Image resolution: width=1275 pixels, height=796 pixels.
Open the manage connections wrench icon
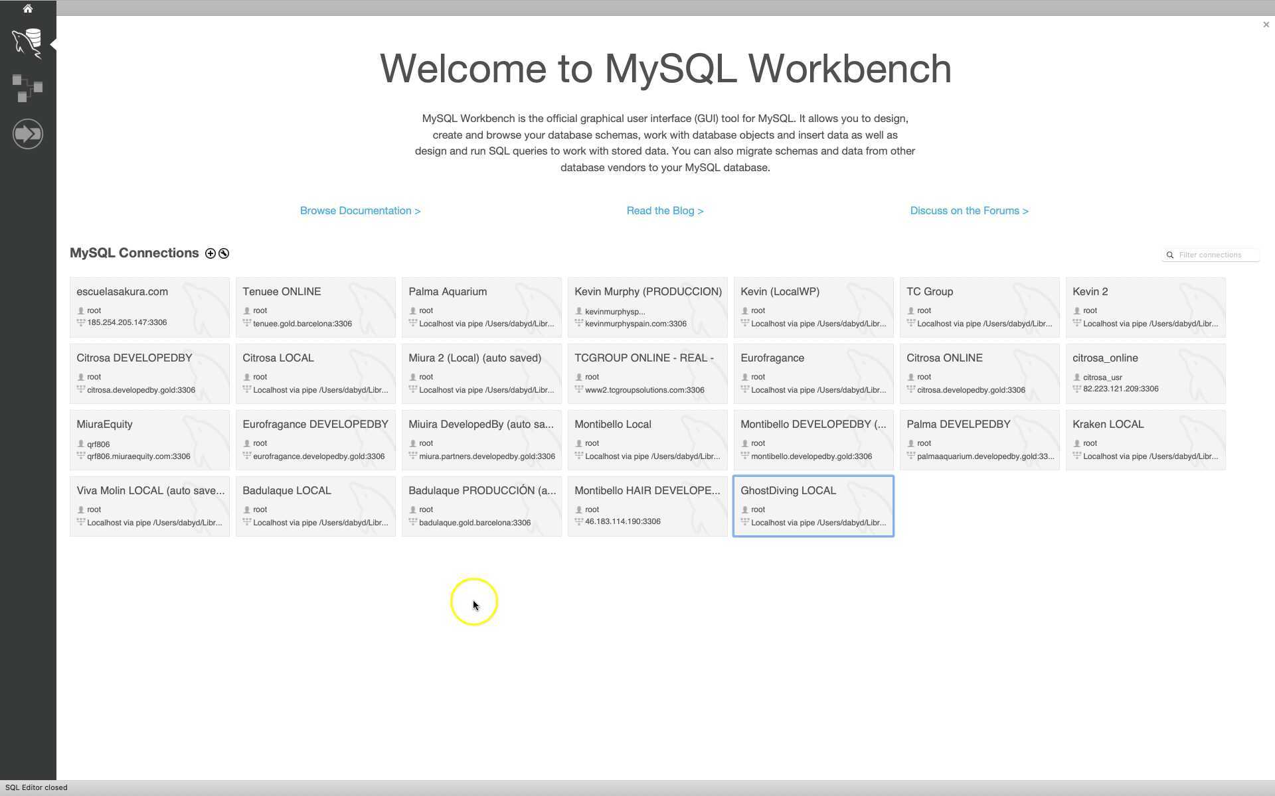click(224, 253)
